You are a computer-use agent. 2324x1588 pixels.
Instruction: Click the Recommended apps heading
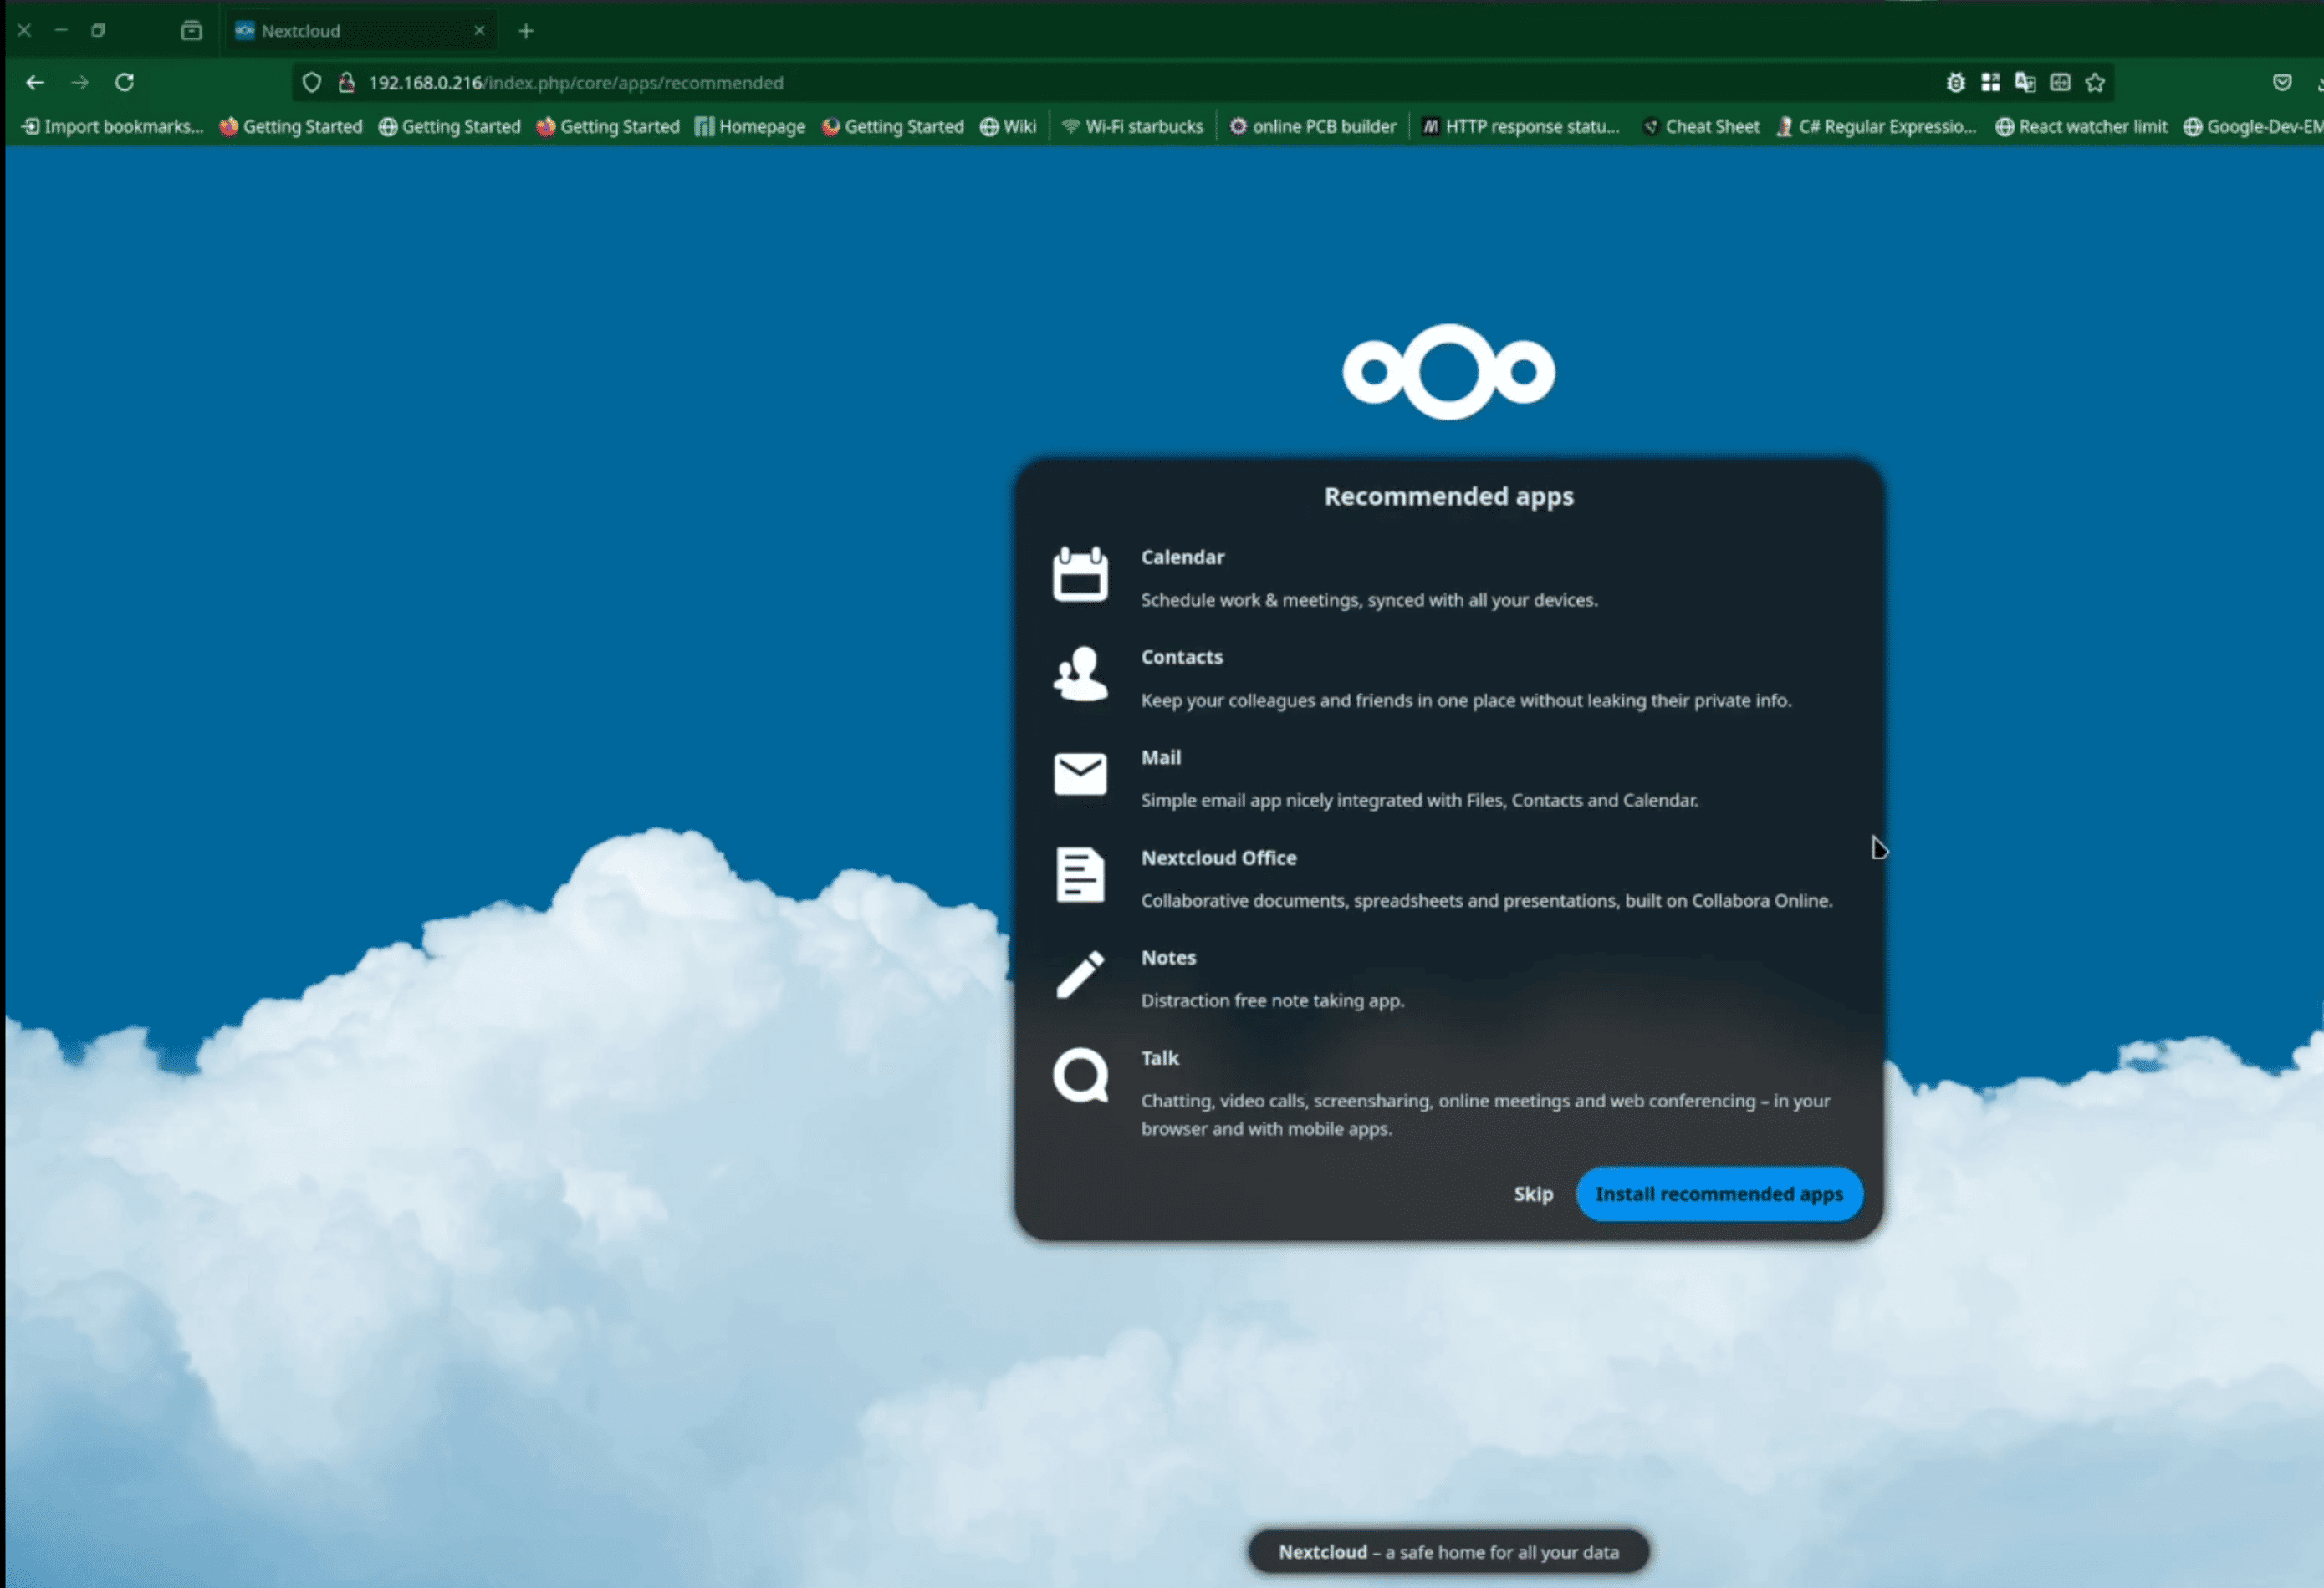pos(1448,496)
